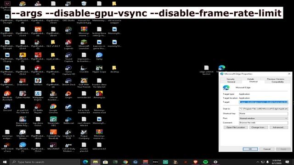Image resolution: width=294 pixels, height=165 pixels.
Task: Select the Uplay desktop icon
Action: coord(99,56)
